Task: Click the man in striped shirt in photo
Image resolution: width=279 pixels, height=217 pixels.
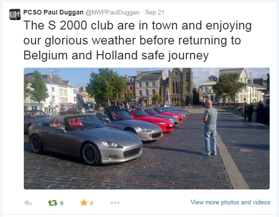Action: click(x=210, y=128)
